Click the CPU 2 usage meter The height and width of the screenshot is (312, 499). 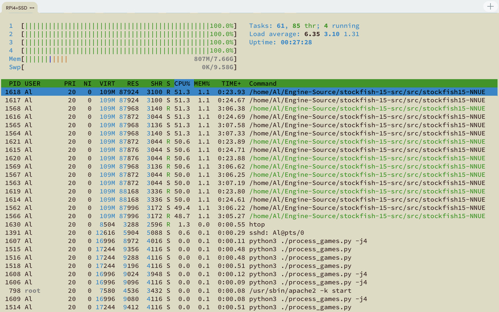123,34
